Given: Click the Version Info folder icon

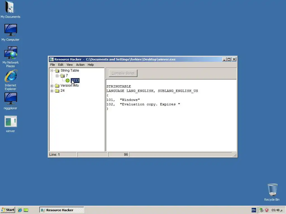Looking at the screenshot, I should 57,86.
